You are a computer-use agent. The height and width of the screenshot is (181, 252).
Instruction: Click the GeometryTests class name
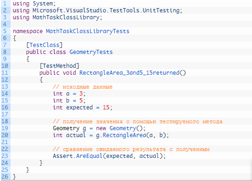[x=91, y=52]
